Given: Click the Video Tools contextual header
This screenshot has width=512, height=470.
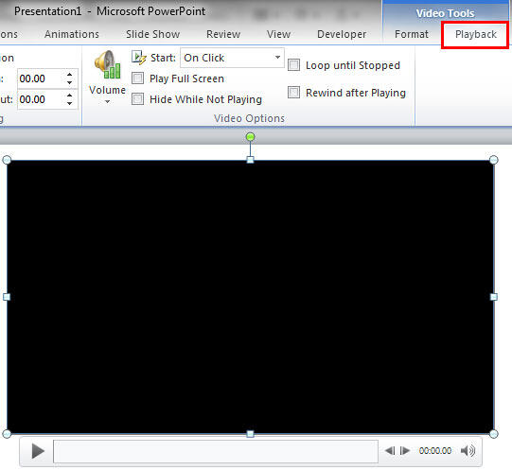Looking at the screenshot, I should coord(445,13).
